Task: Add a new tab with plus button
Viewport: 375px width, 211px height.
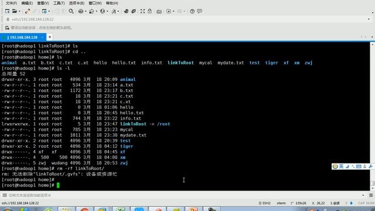Action: point(49,37)
